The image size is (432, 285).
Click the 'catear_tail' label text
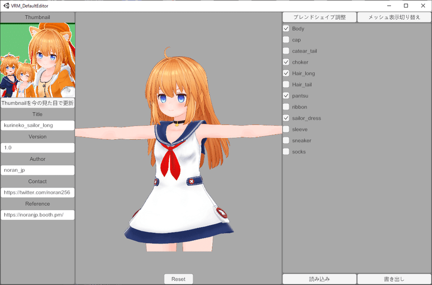305,51
